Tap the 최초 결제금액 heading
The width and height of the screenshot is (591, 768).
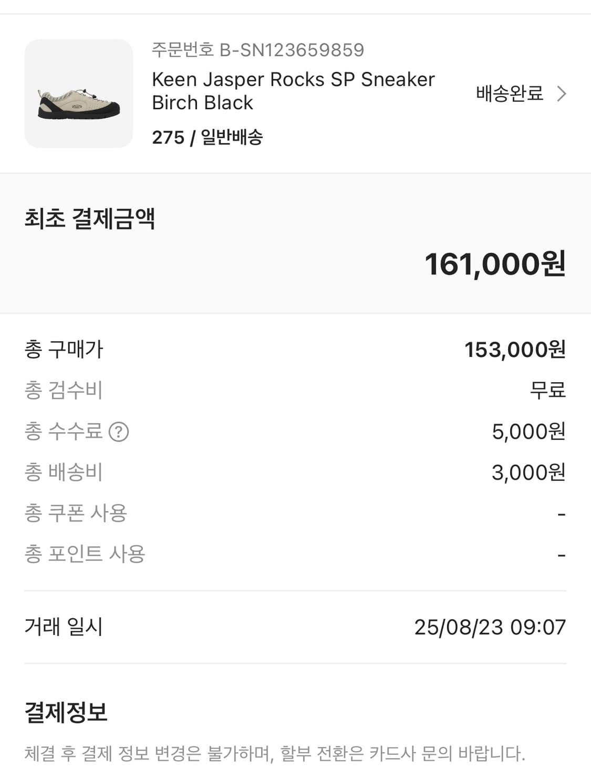click(90, 218)
